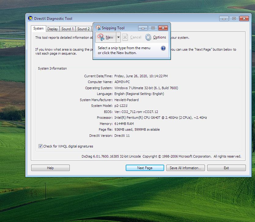Close the Snipping Tool window
This screenshot has width=255, height=222.
point(163,28)
